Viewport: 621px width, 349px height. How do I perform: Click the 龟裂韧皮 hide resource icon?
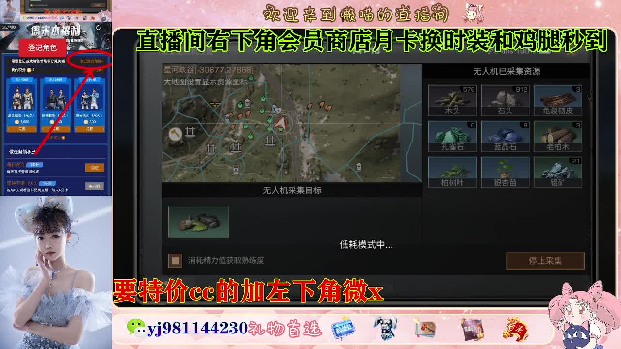point(557,99)
